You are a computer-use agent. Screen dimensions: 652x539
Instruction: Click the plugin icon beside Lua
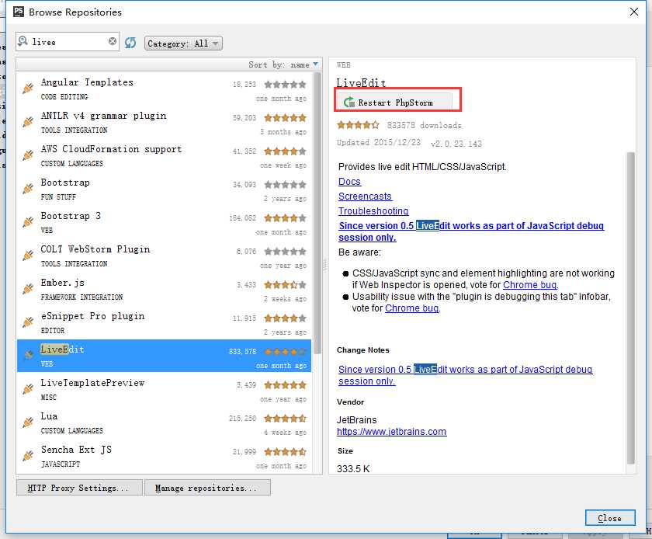pyautogui.click(x=28, y=423)
